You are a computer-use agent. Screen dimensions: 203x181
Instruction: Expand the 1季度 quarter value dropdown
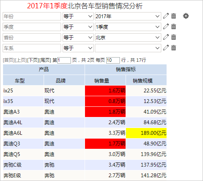tap(128, 27)
